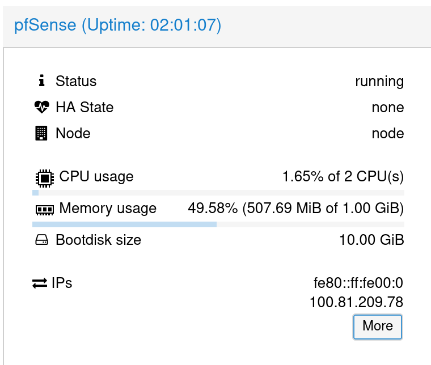Select the 1.65% of 2 CPU(s) text

tap(343, 177)
